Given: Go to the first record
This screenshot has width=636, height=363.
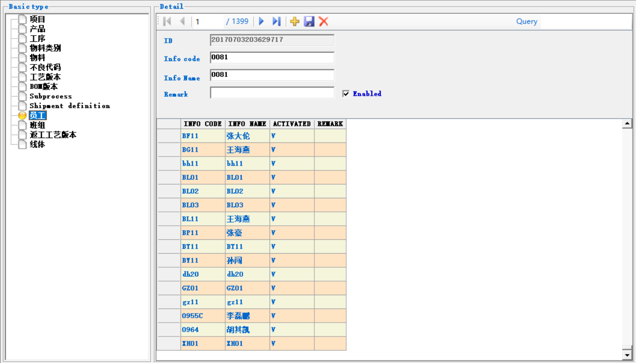Looking at the screenshot, I should [167, 21].
